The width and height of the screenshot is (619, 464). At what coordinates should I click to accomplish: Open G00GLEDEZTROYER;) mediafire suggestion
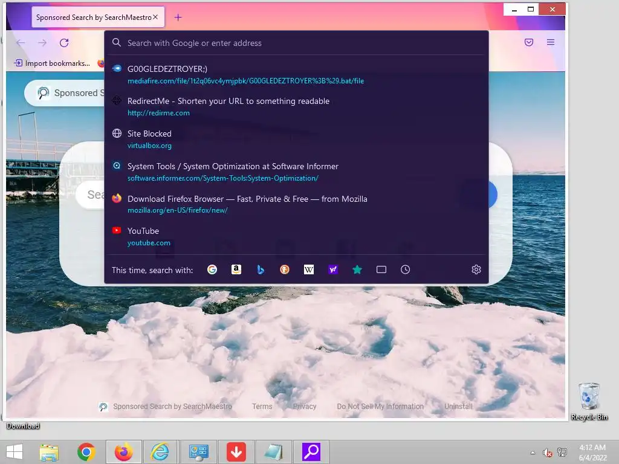(296, 74)
